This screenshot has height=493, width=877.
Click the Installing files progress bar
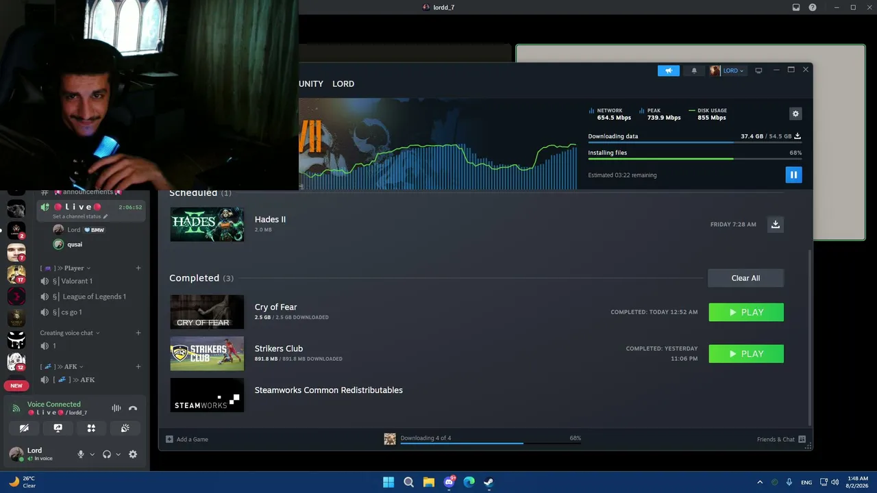click(695, 159)
